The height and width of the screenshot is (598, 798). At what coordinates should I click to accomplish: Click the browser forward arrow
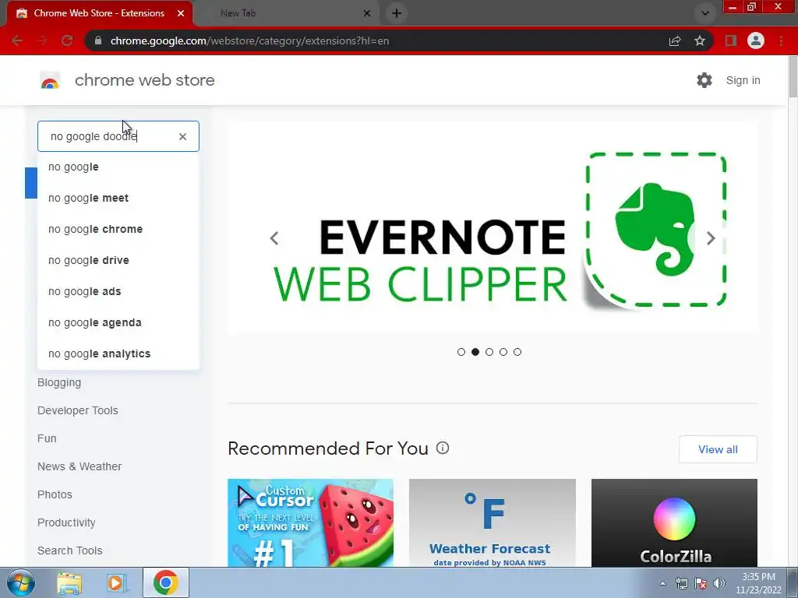coord(42,40)
